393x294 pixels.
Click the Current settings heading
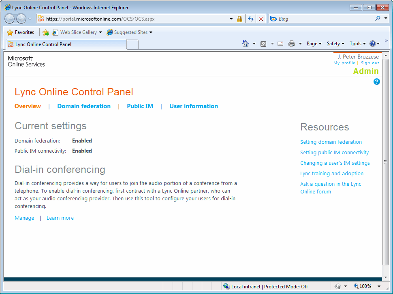click(50, 126)
